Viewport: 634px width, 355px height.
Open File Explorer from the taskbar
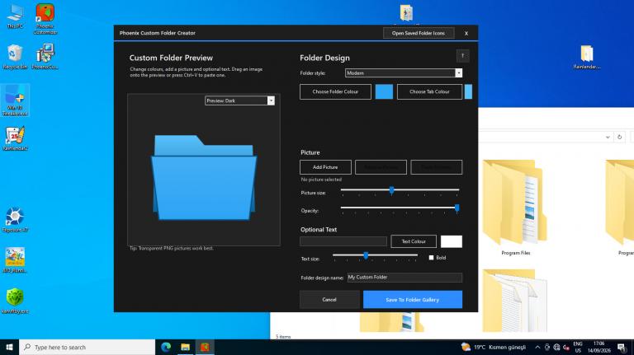pyautogui.click(x=185, y=347)
